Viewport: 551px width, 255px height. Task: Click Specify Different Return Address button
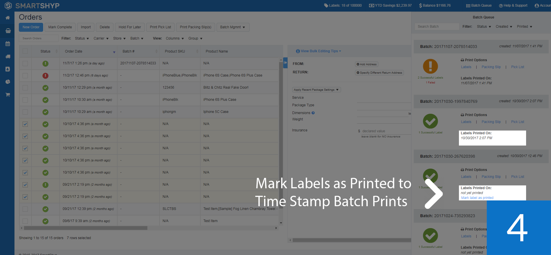[379, 73]
